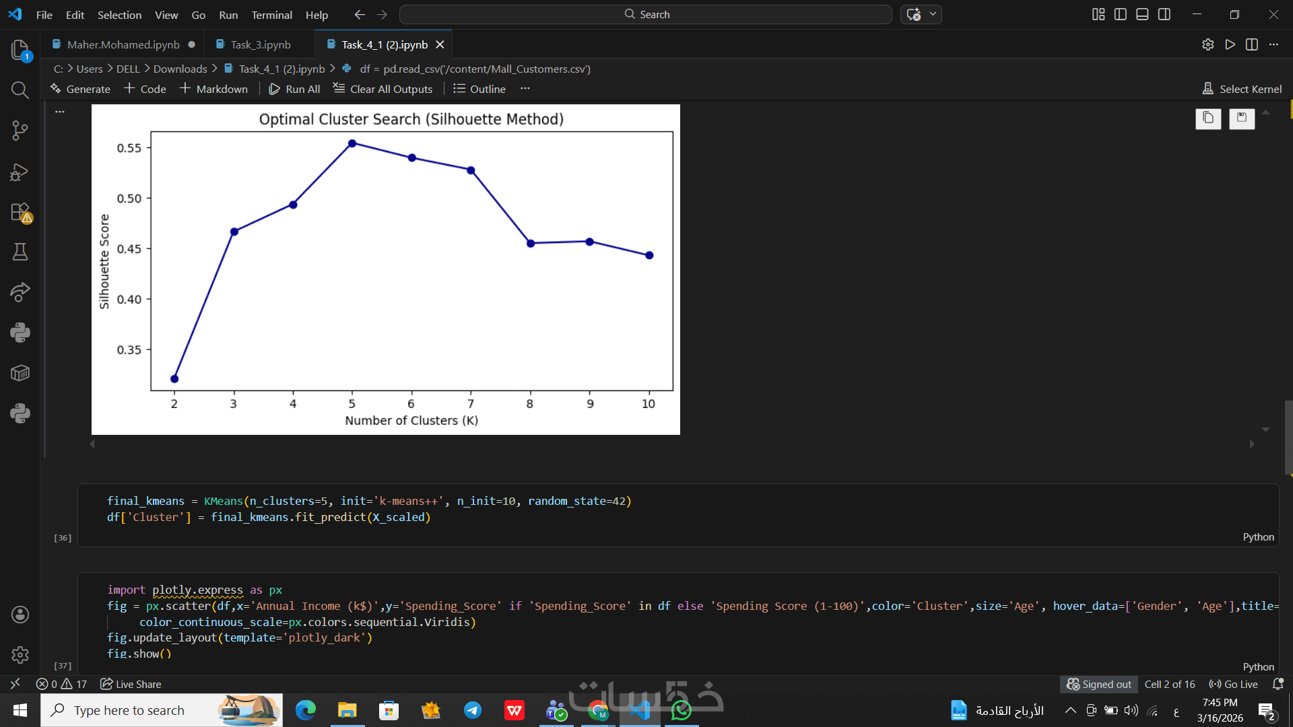
Task: Open Run and Debug view
Action: [x=20, y=172]
